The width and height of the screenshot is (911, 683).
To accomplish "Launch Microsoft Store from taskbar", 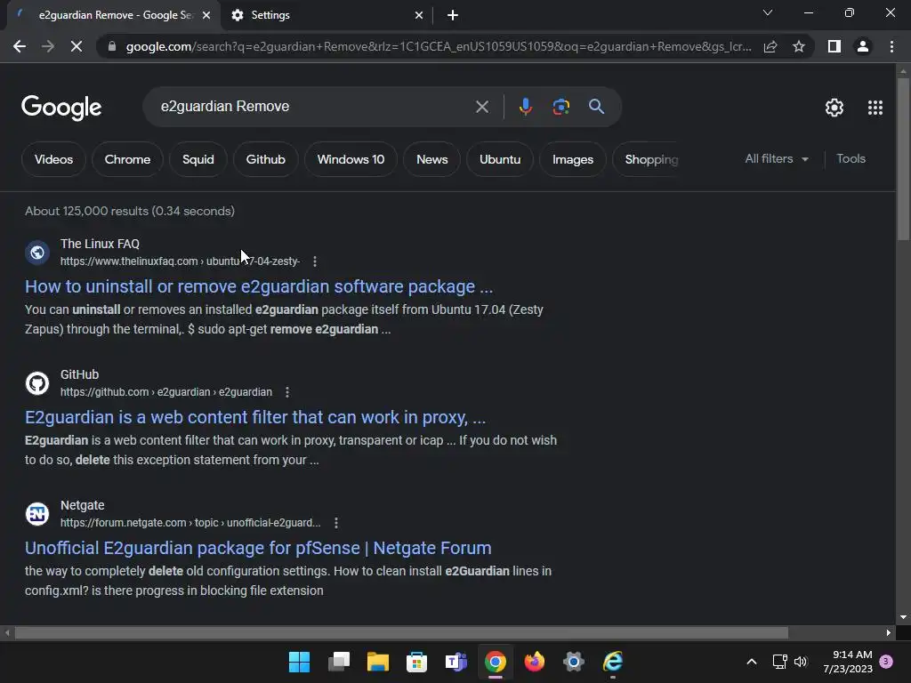I will [416, 662].
